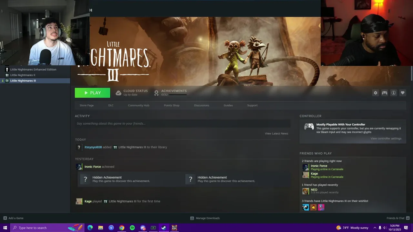Screen dimensions: 413x232
Task: Select Little Nightmares III in library
Action: (35, 81)
